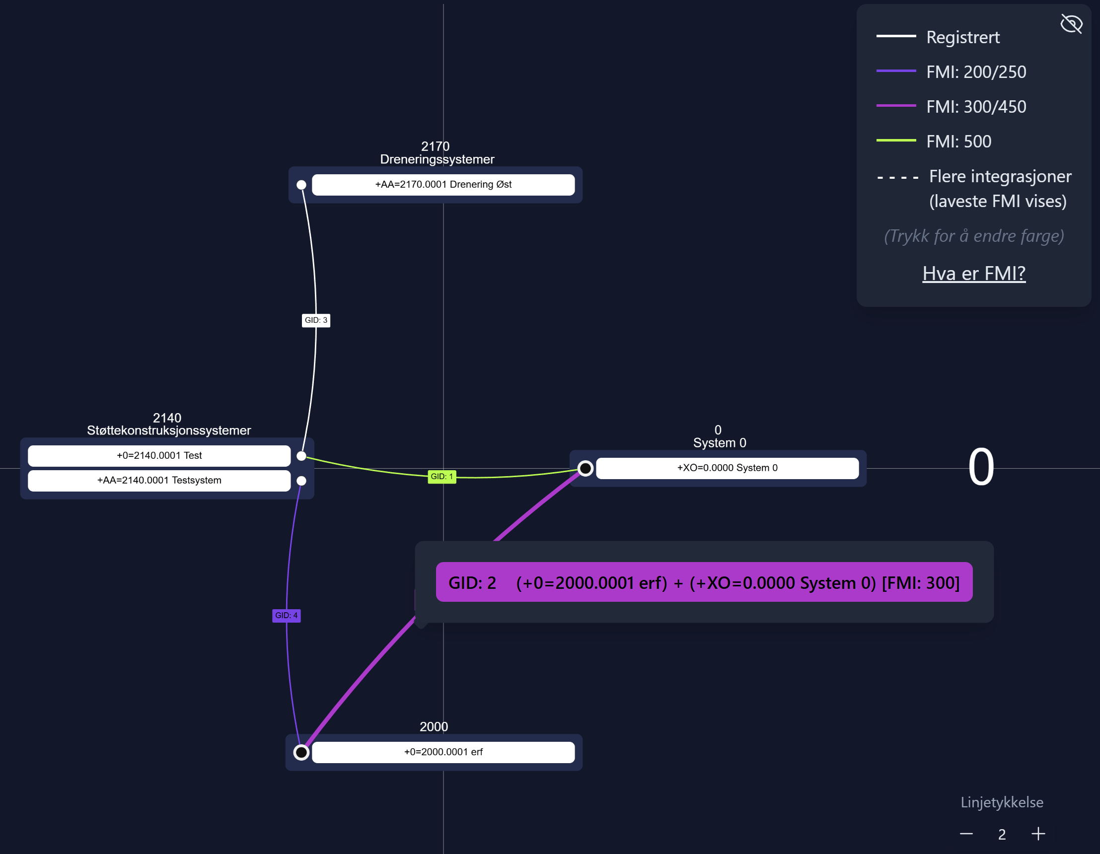
Task: Change color of the Registrert legend line
Action: 896,36
